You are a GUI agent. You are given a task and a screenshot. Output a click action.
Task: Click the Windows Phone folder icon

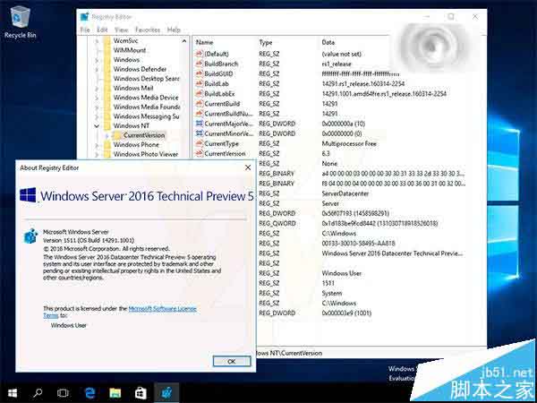[x=107, y=144]
